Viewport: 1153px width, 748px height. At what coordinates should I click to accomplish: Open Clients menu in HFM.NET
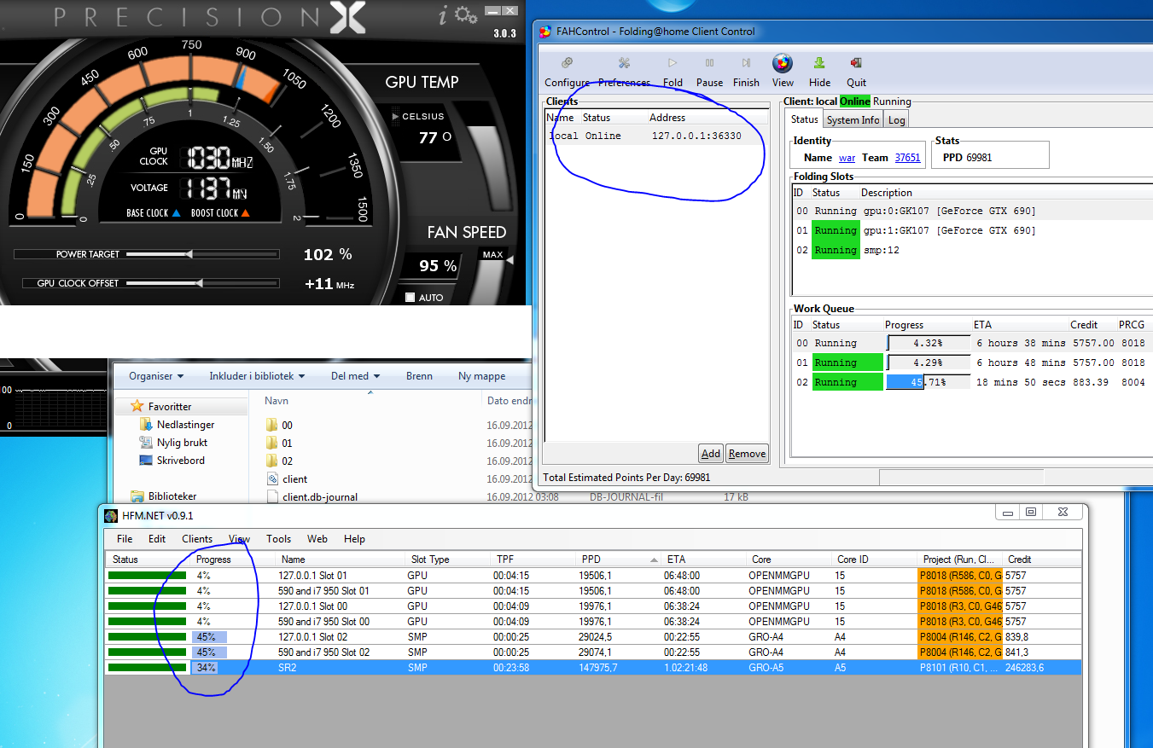pyautogui.click(x=197, y=539)
